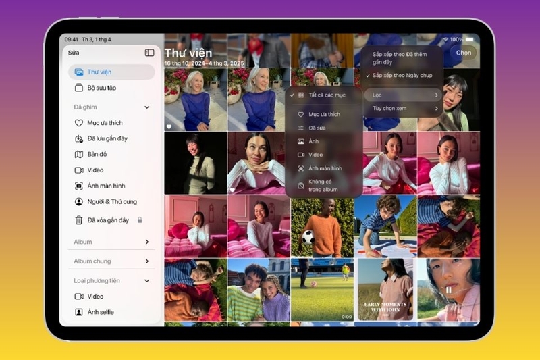
Task: Filter by Ảnh màn hình in menu
Action: [324, 168]
